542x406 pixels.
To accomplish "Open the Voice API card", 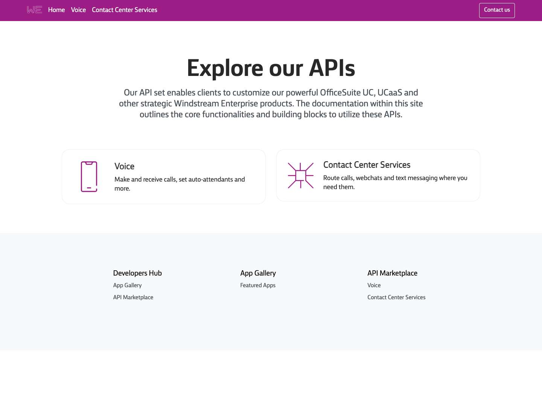I will (x=164, y=176).
